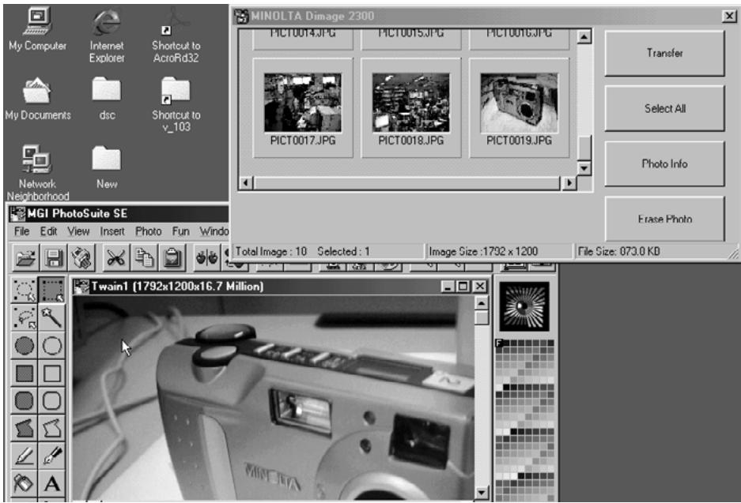Pick the magic wand tool

(x=51, y=317)
